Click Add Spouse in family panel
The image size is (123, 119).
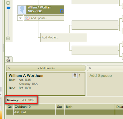[x=101, y=76]
